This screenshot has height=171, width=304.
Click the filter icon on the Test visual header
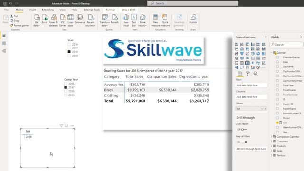61,126
